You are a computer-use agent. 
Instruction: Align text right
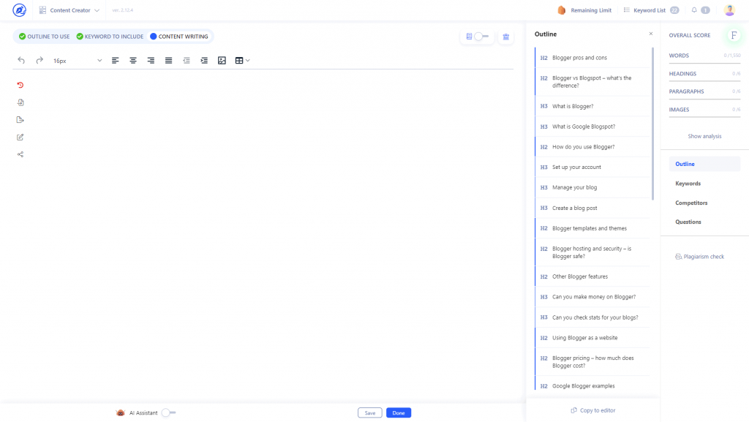[151, 61]
